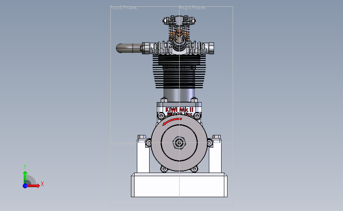
Task: Click the red X axis arrow of the triad
Action: [33, 186]
